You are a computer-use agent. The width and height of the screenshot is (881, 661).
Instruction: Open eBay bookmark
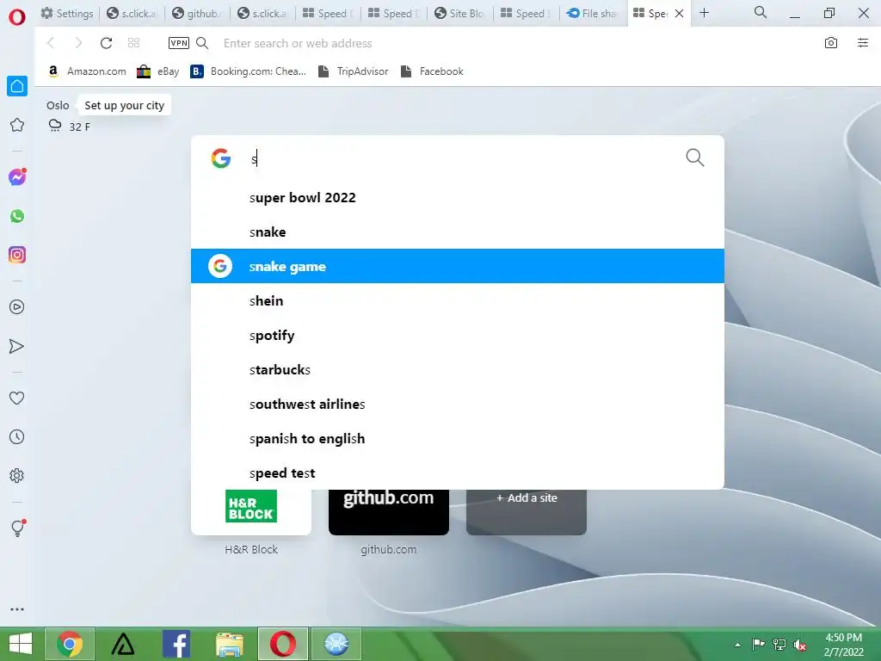coord(158,71)
